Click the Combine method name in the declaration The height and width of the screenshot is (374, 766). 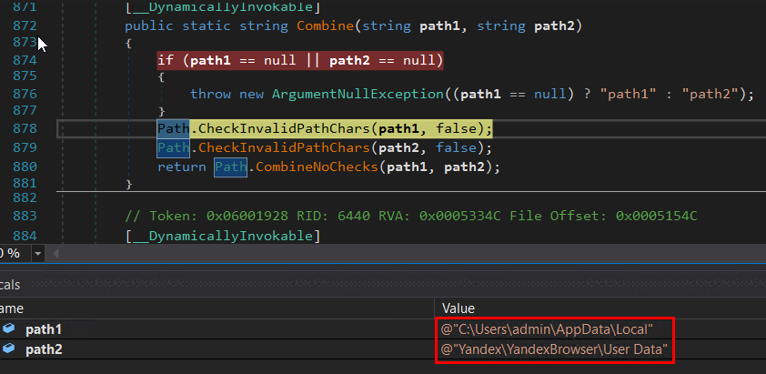326,25
